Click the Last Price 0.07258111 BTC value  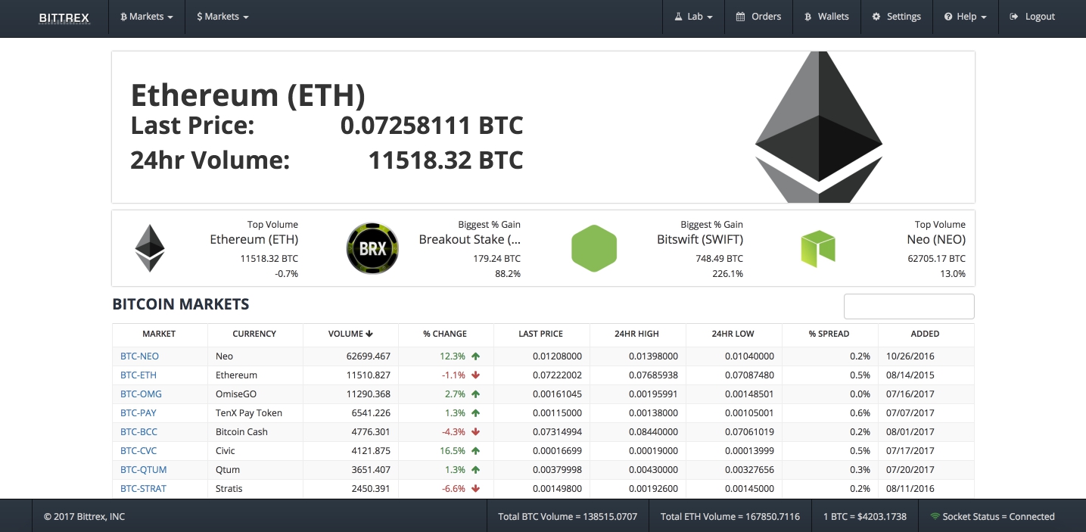[x=431, y=125]
